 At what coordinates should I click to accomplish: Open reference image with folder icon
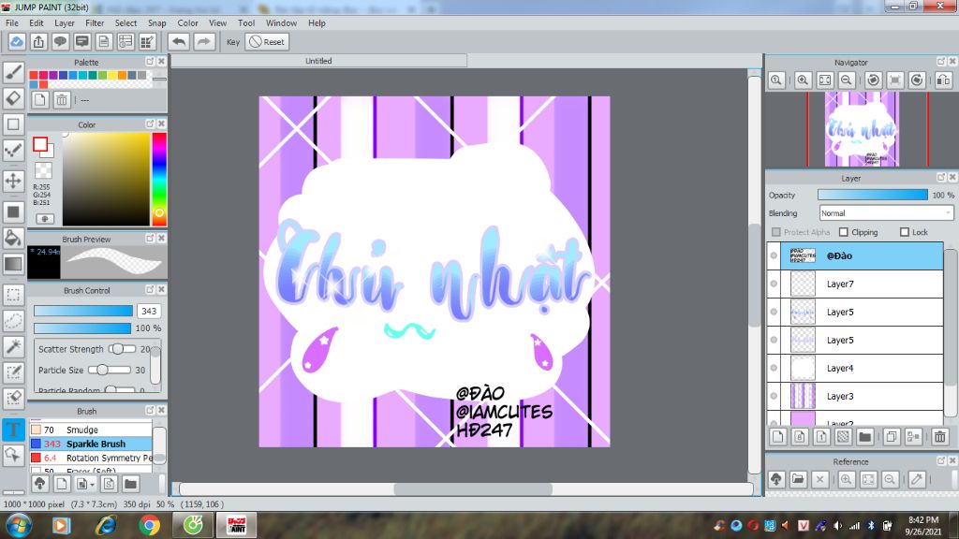798,480
